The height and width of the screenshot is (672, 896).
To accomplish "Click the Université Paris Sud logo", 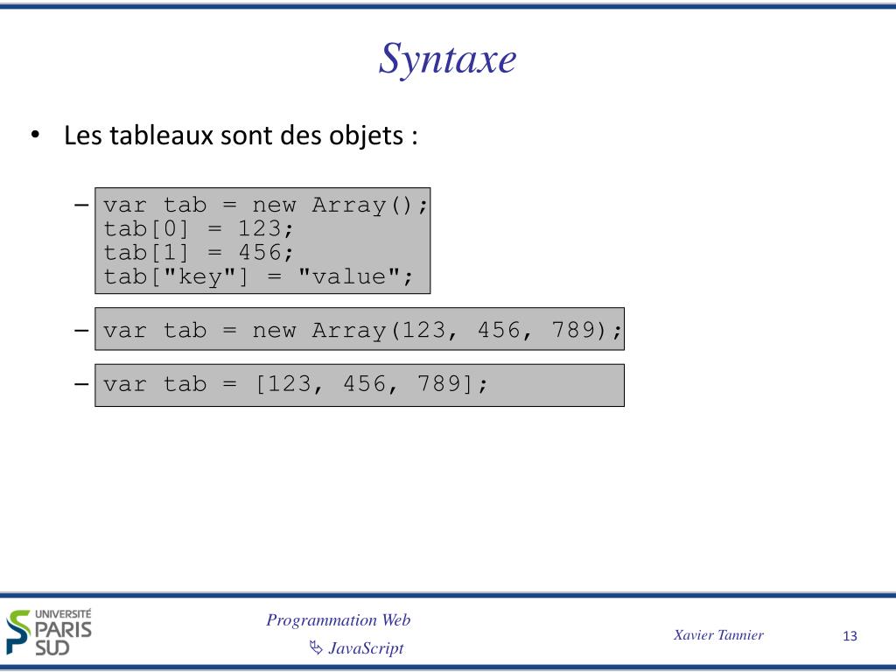I will pyautogui.click(x=49, y=632).
